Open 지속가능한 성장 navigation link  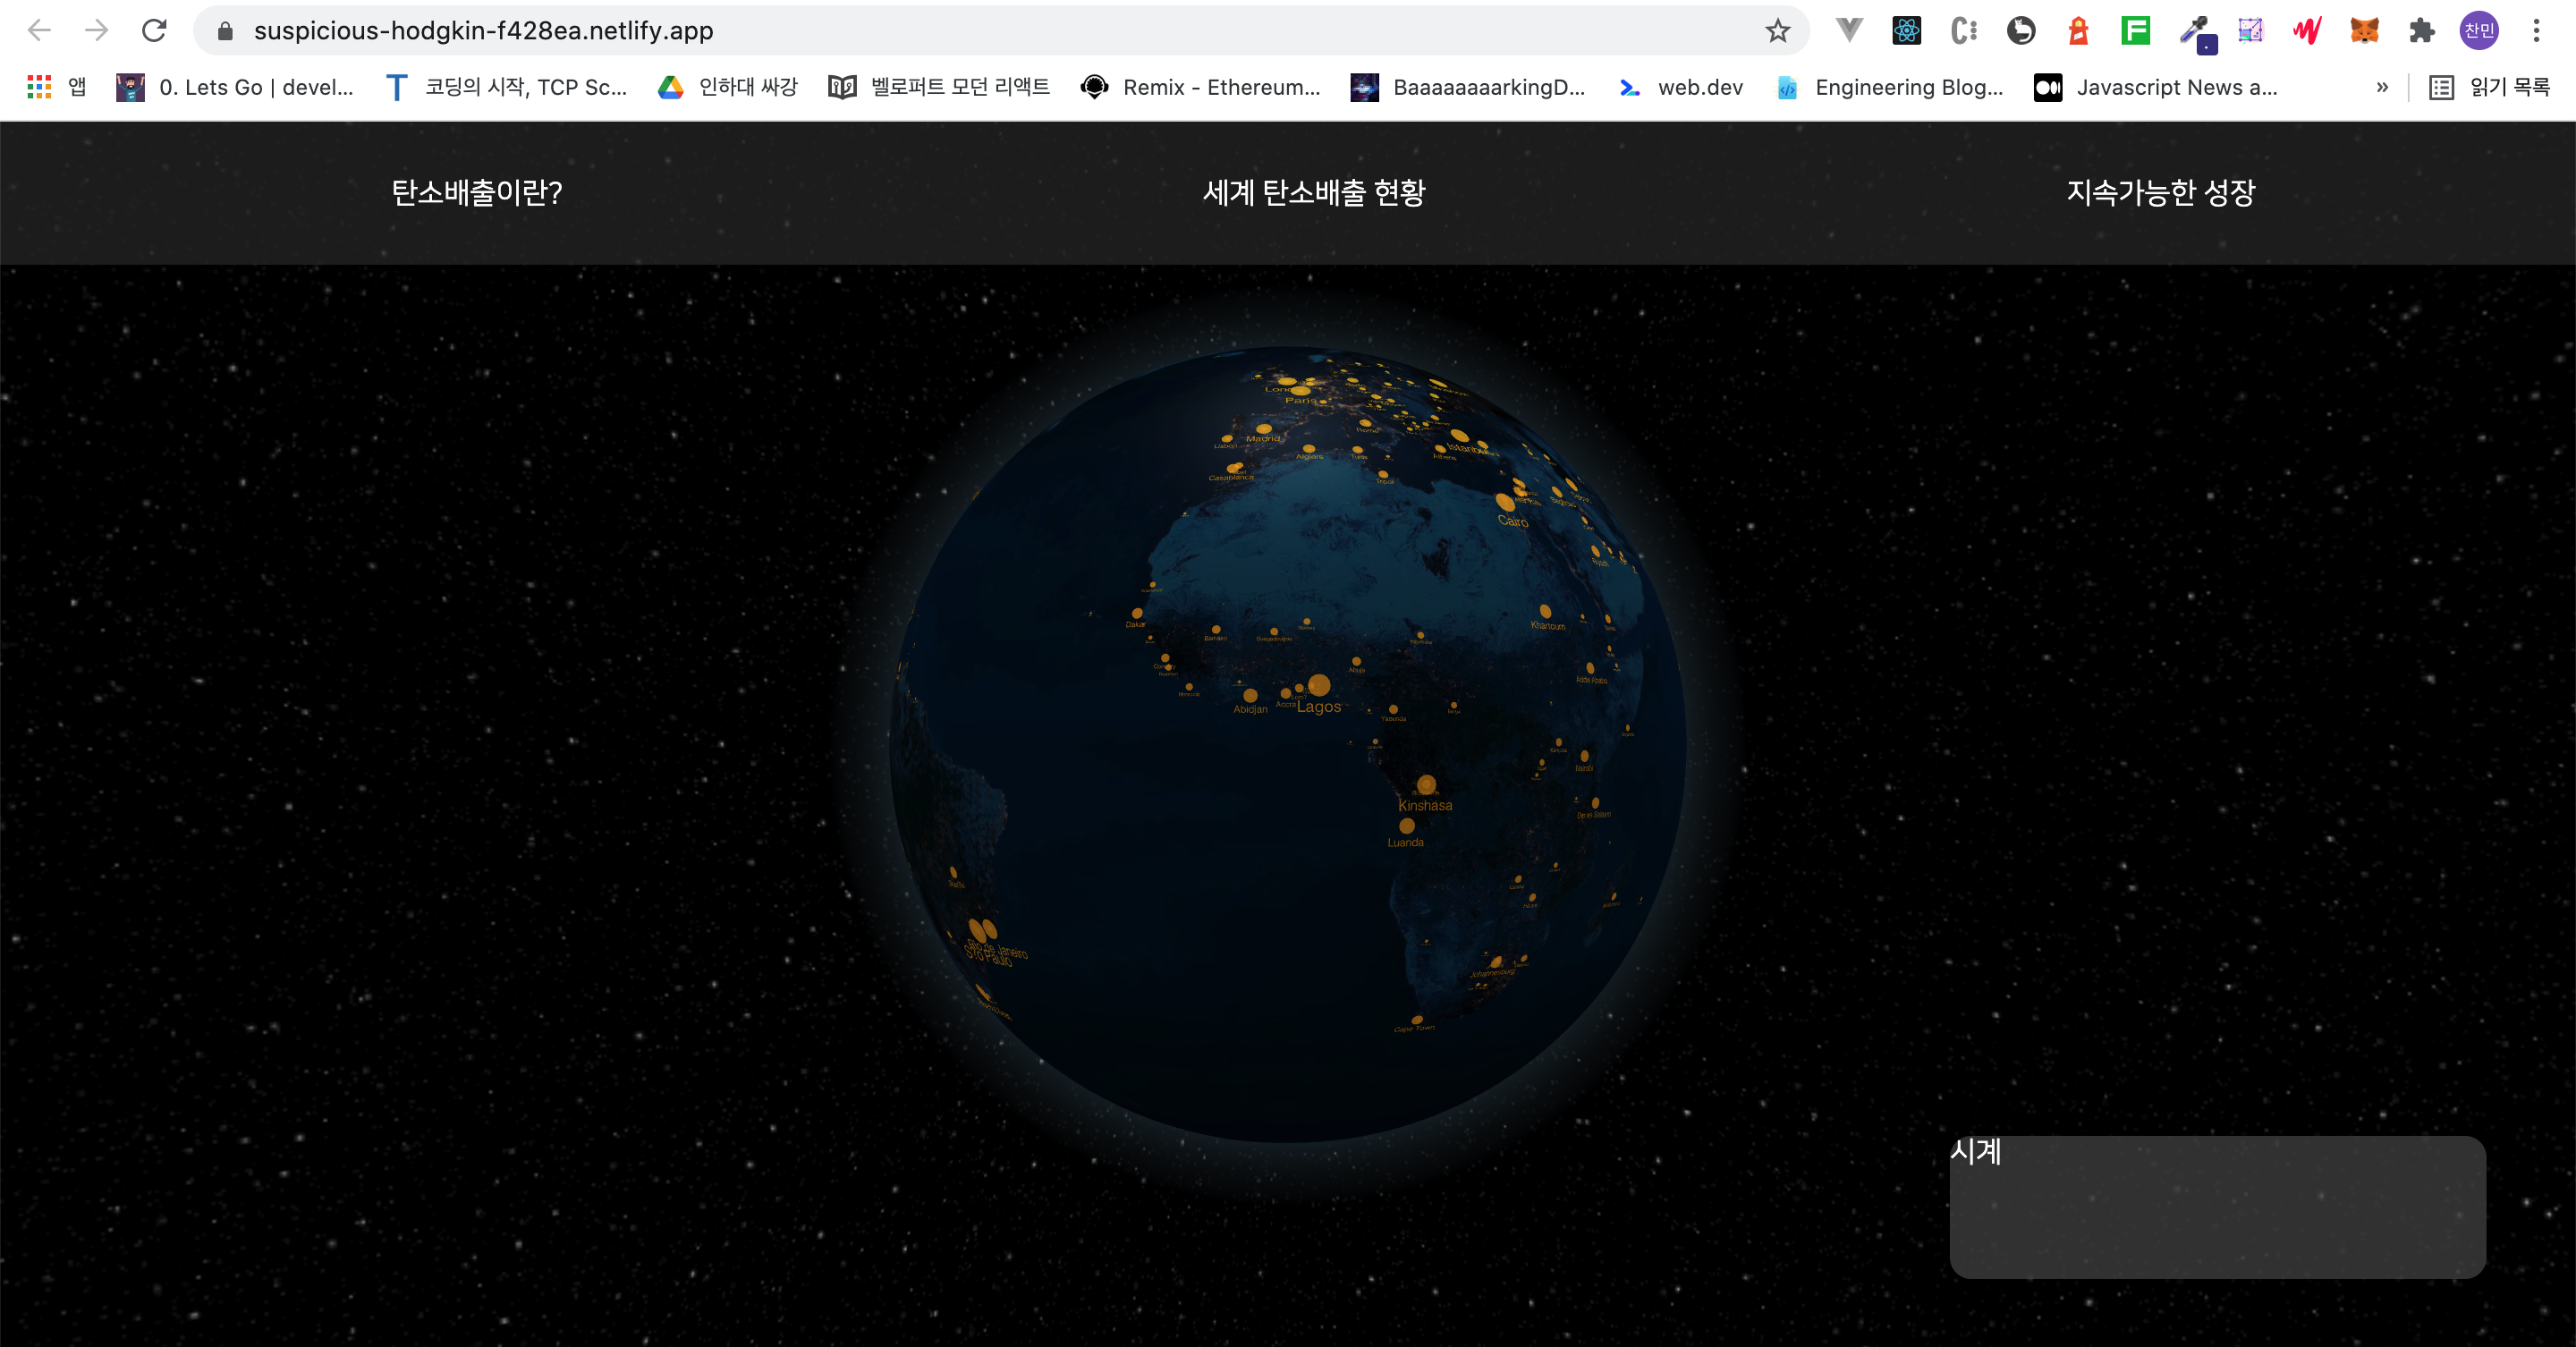pos(2160,192)
